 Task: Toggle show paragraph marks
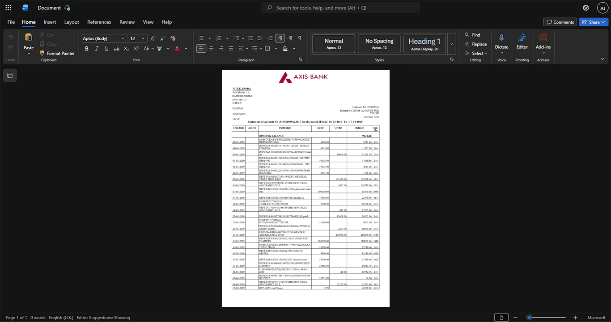[x=300, y=38]
